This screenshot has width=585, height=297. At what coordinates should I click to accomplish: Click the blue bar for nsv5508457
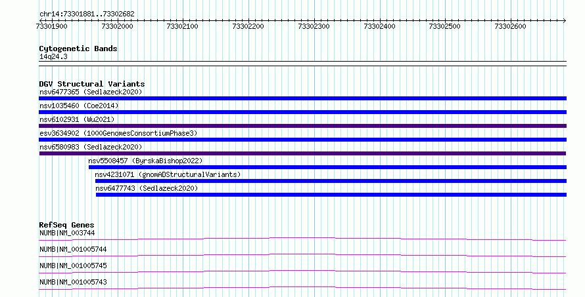point(327,167)
